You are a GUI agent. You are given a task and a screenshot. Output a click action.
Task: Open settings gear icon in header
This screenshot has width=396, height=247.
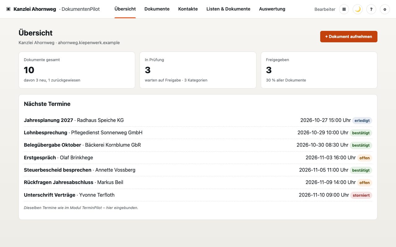[x=385, y=9]
